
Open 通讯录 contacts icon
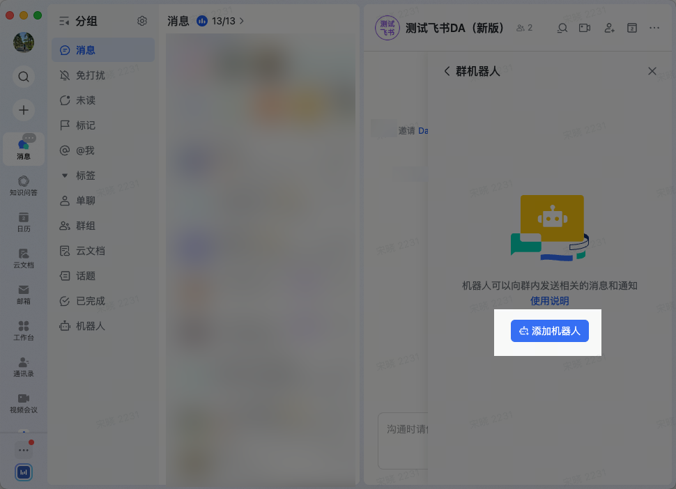[24, 366]
